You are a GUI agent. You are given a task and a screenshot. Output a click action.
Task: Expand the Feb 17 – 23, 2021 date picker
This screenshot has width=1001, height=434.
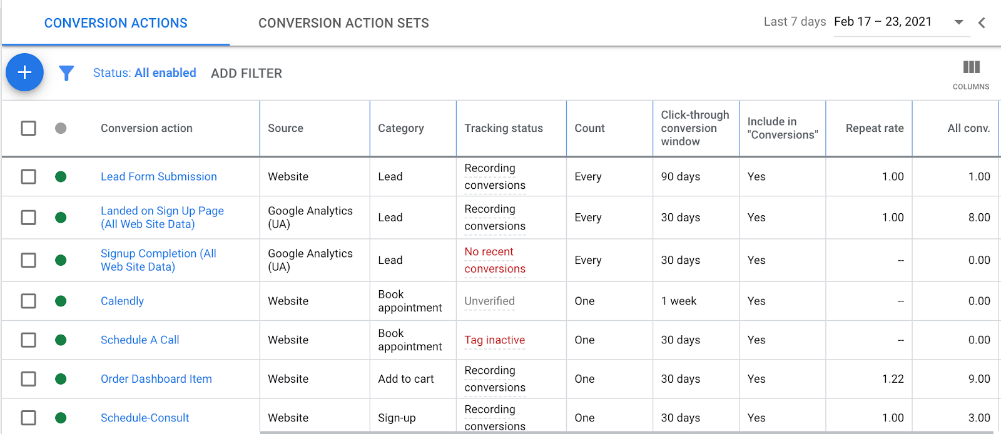883,22
